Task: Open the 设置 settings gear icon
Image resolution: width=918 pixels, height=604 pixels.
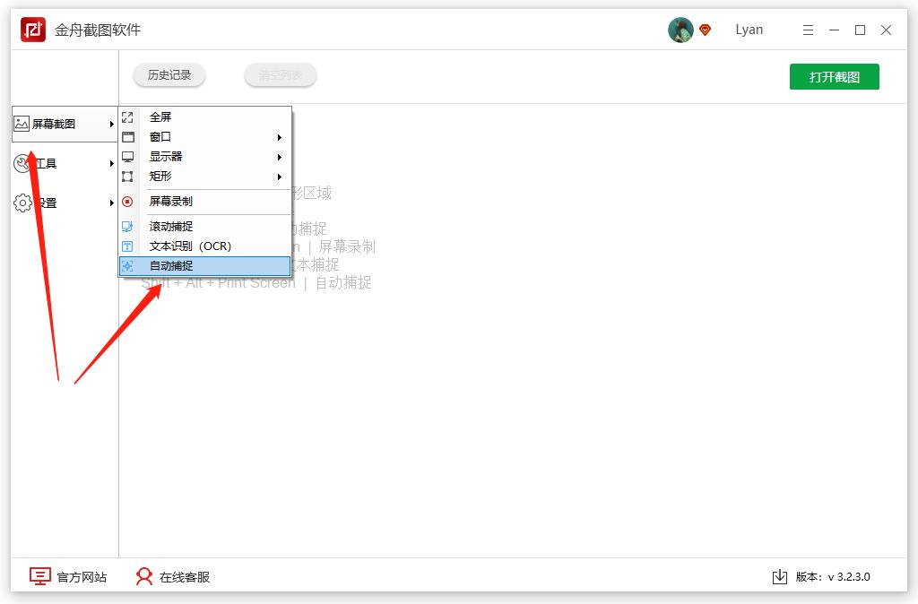Action: click(x=22, y=203)
